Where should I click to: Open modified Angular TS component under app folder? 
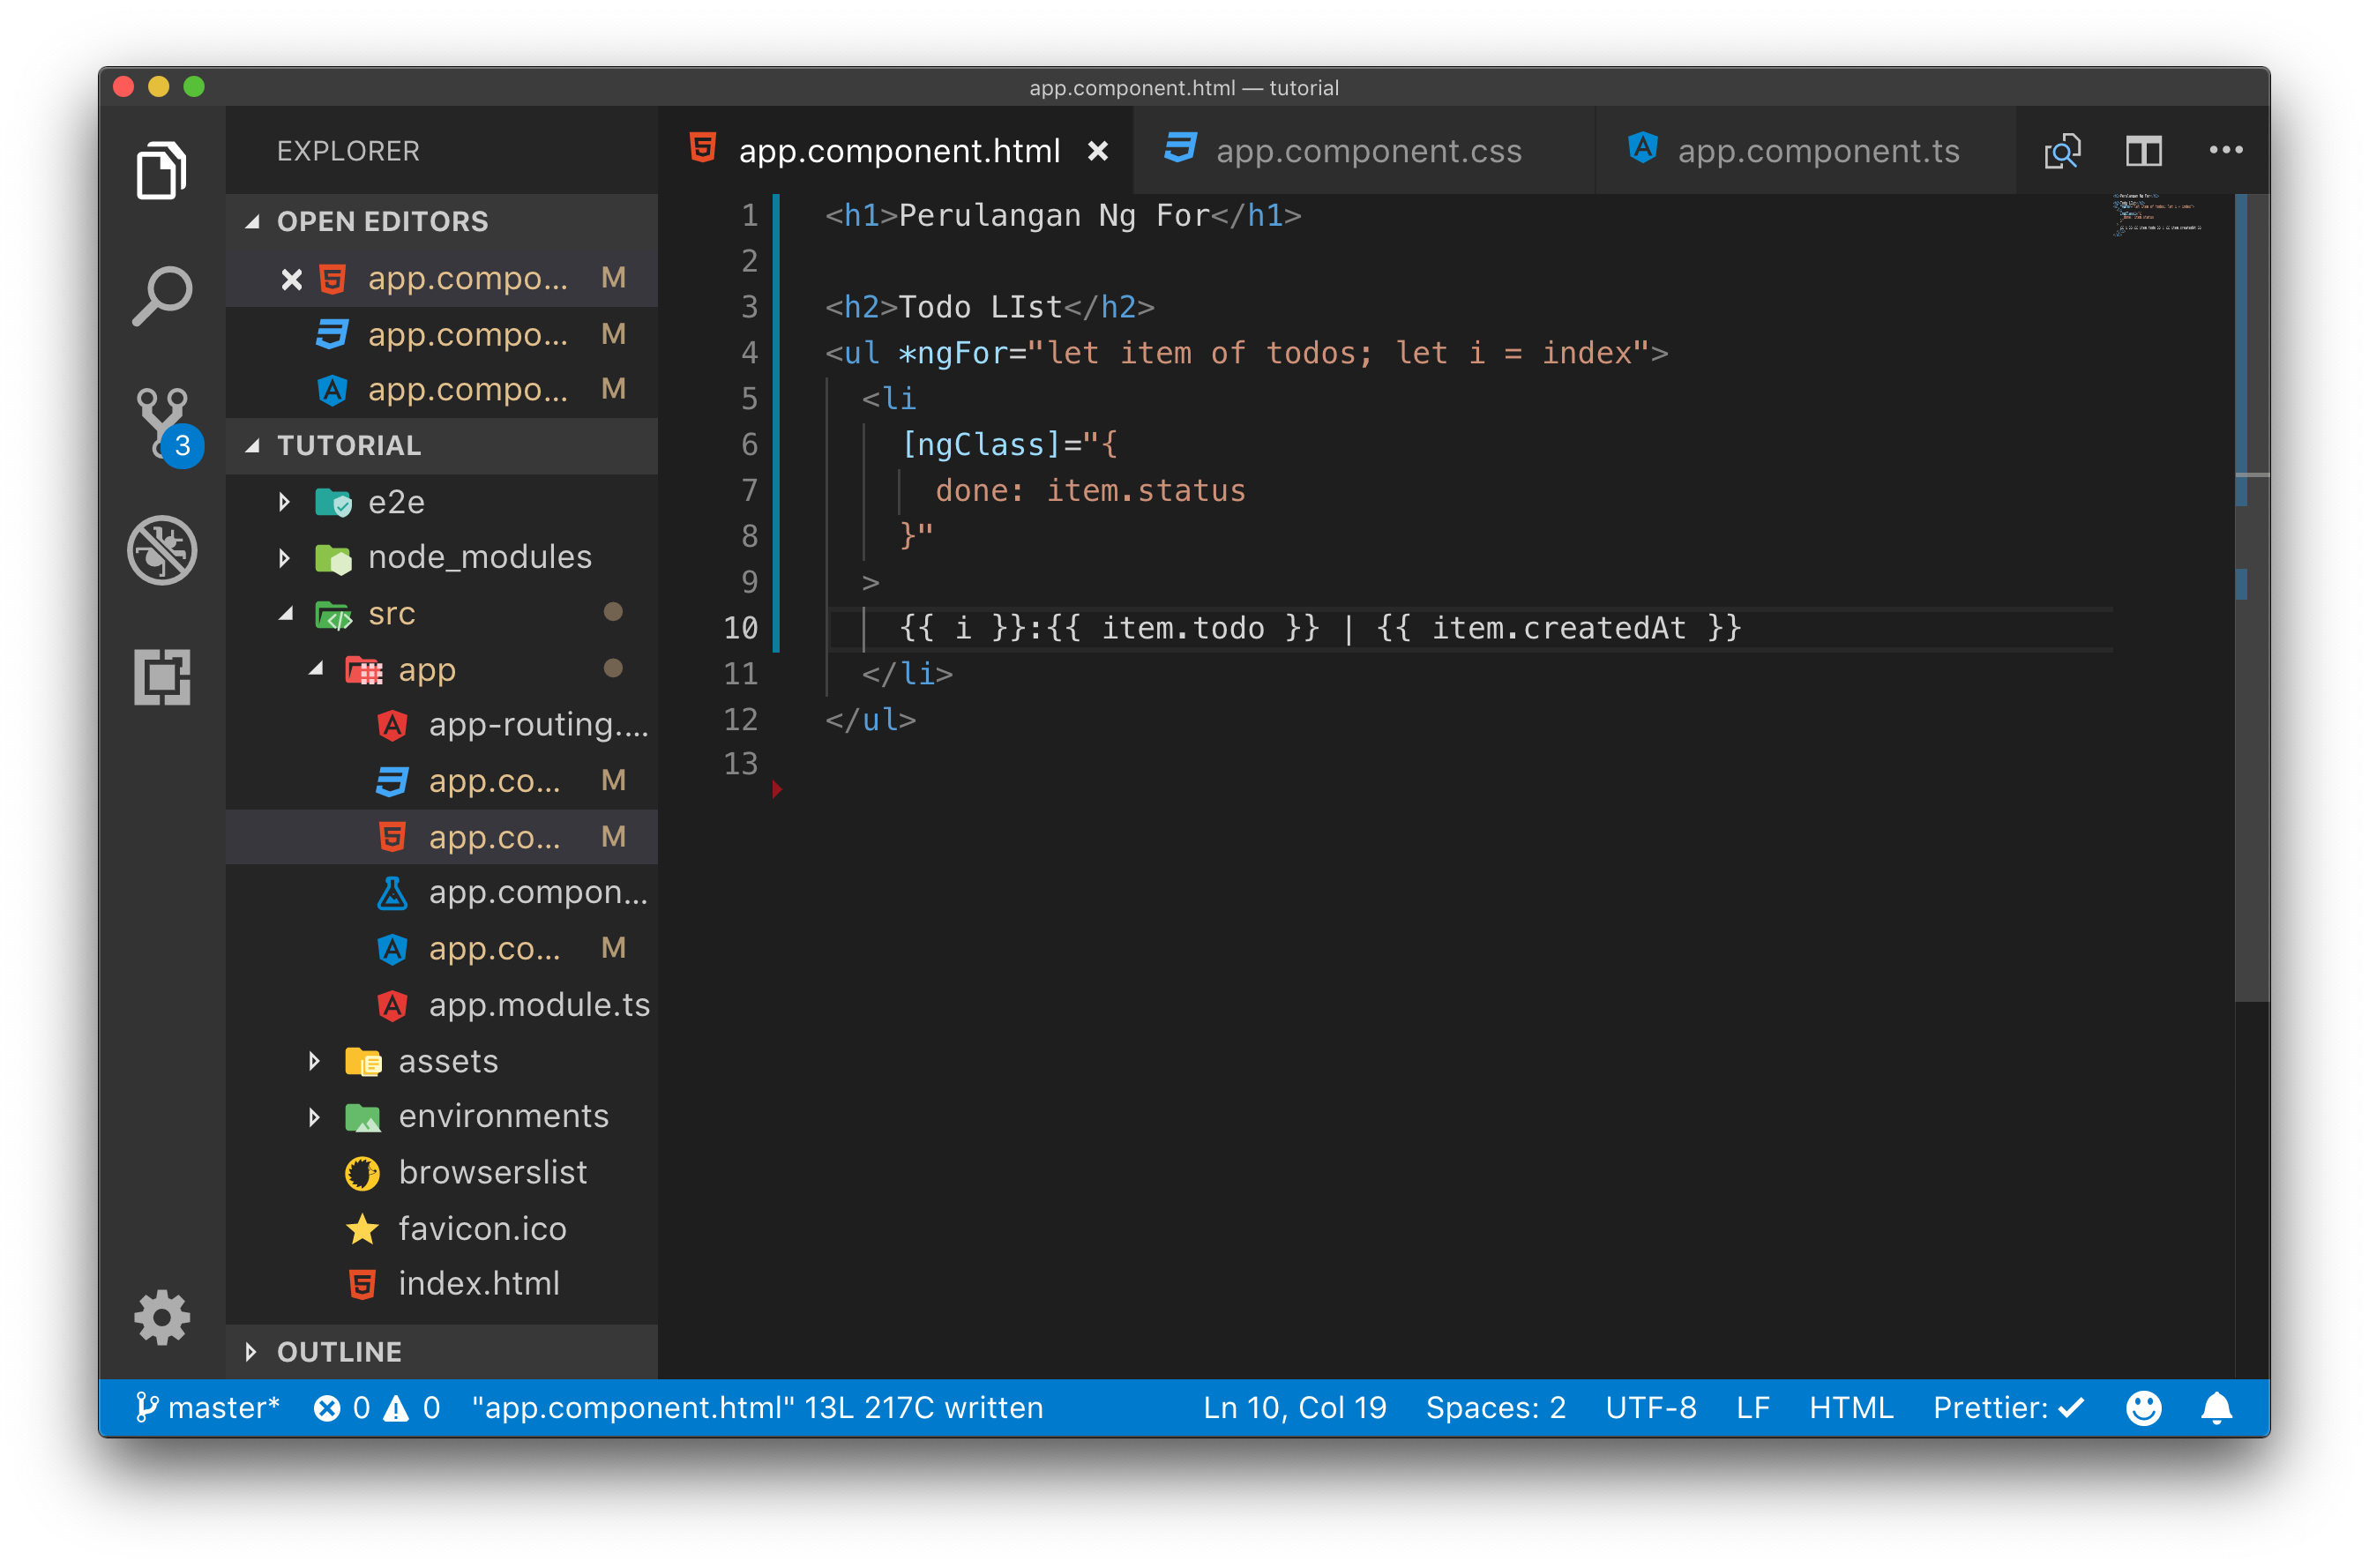(442, 948)
